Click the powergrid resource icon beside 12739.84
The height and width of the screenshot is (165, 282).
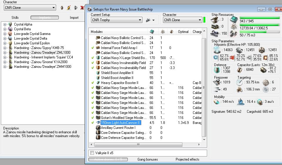click(x=234, y=27)
